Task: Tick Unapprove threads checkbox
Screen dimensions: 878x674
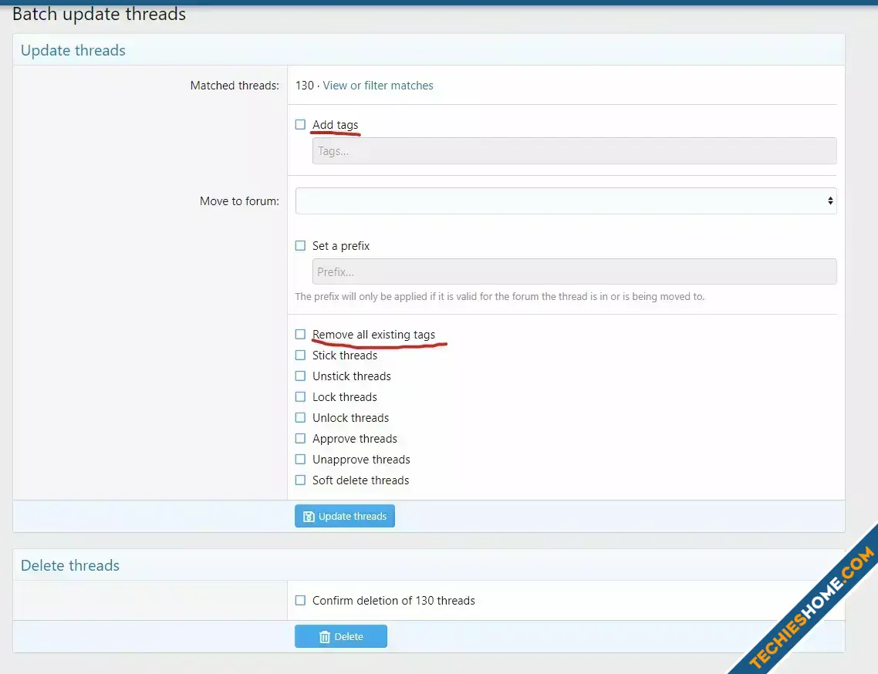Action: (300, 459)
